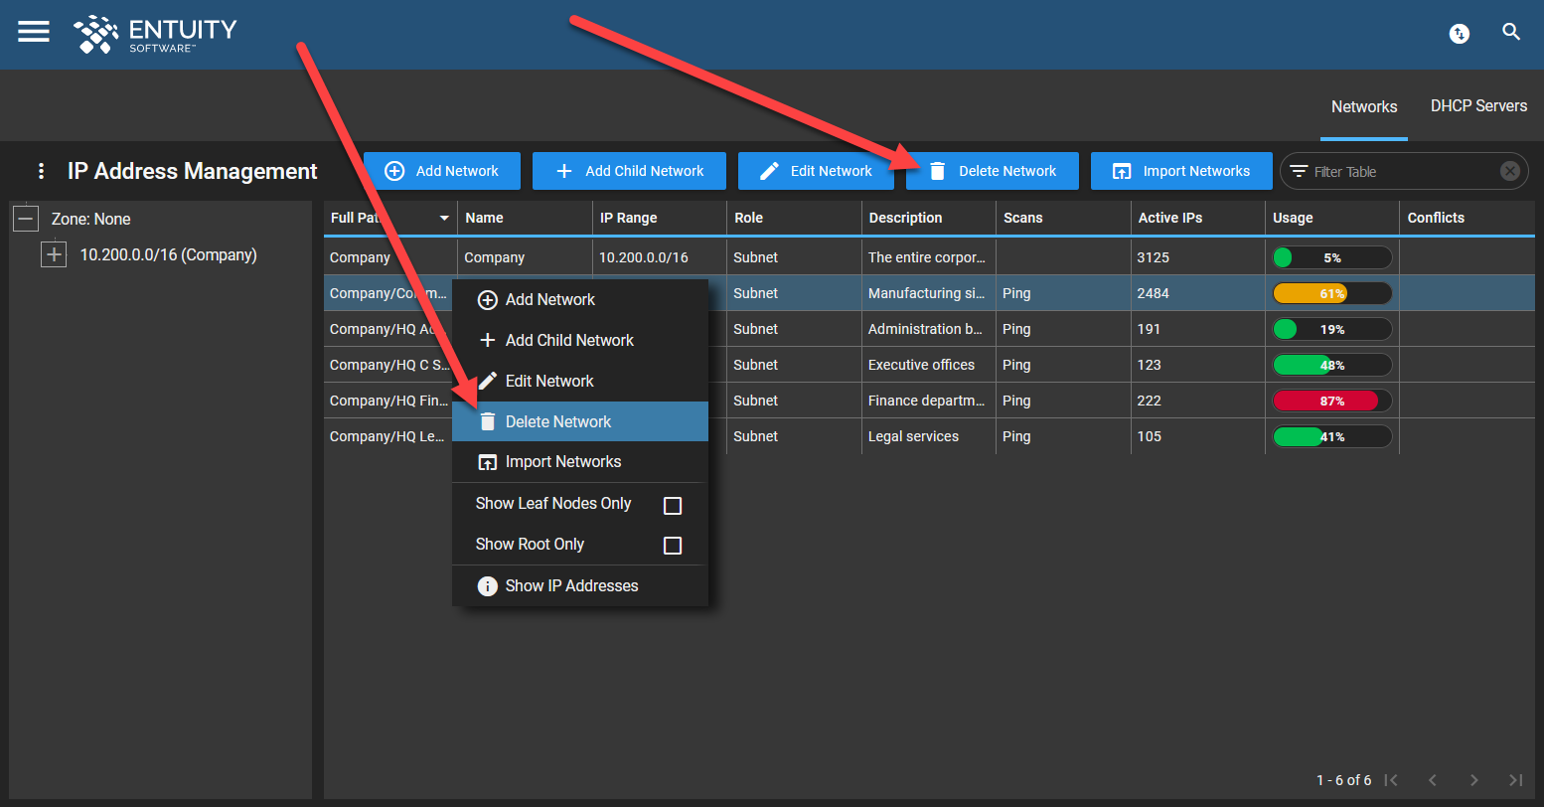Click the 3125 active IPs value
Screen dimensions: 1544x807
pos(1154,257)
